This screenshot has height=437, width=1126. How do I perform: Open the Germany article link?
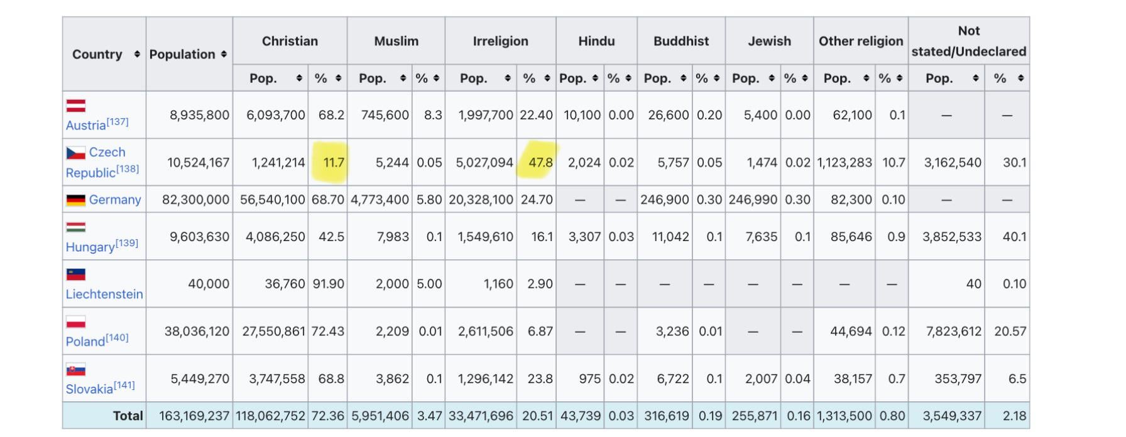click(115, 200)
